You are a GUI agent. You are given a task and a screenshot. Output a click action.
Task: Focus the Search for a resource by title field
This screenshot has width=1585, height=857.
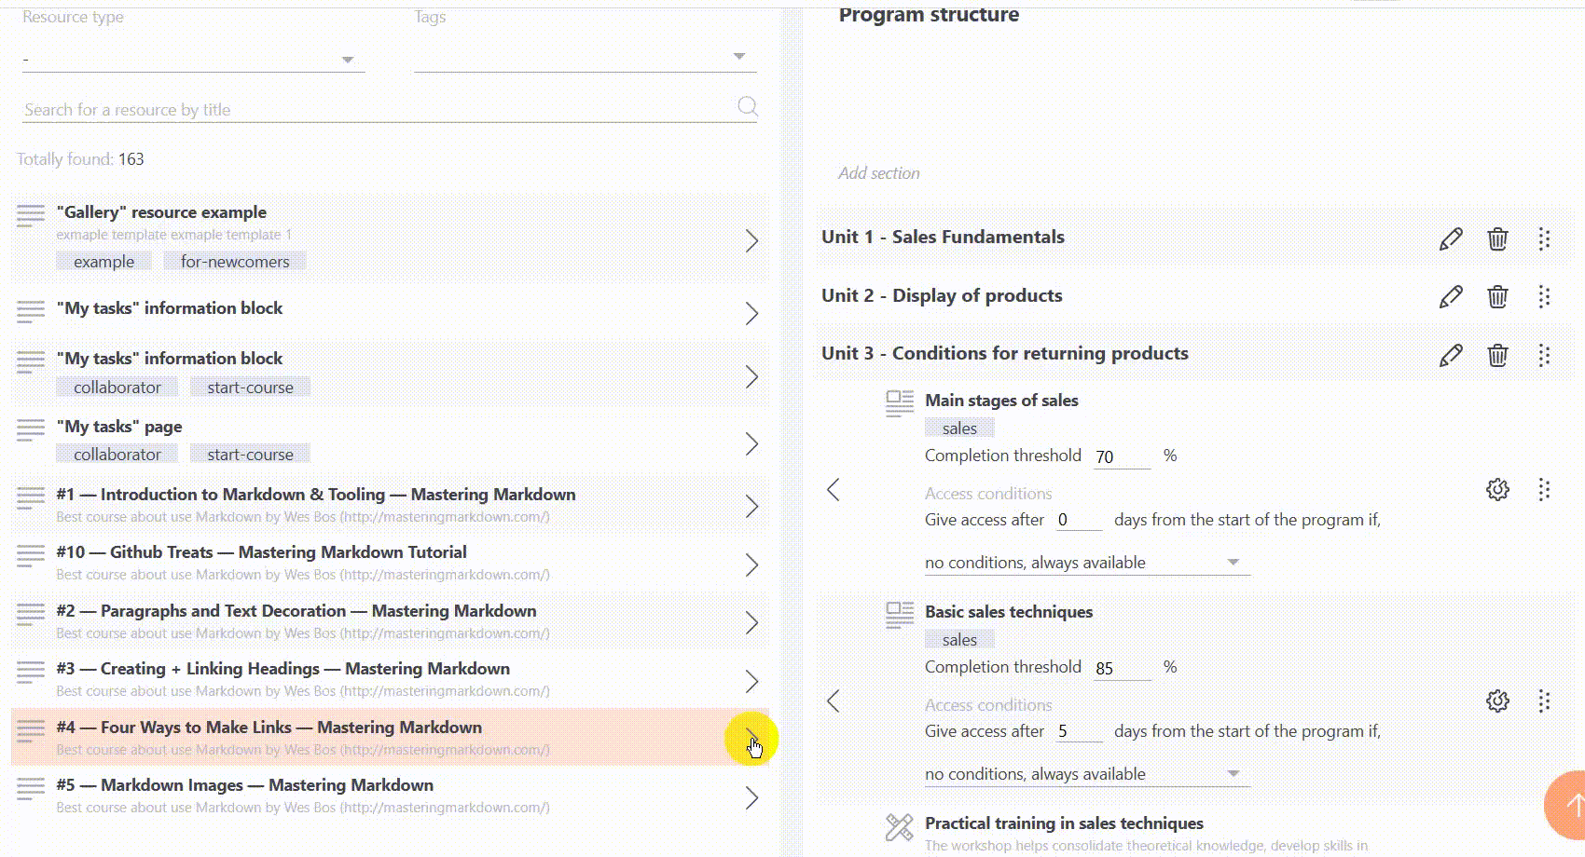click(373, 110)
